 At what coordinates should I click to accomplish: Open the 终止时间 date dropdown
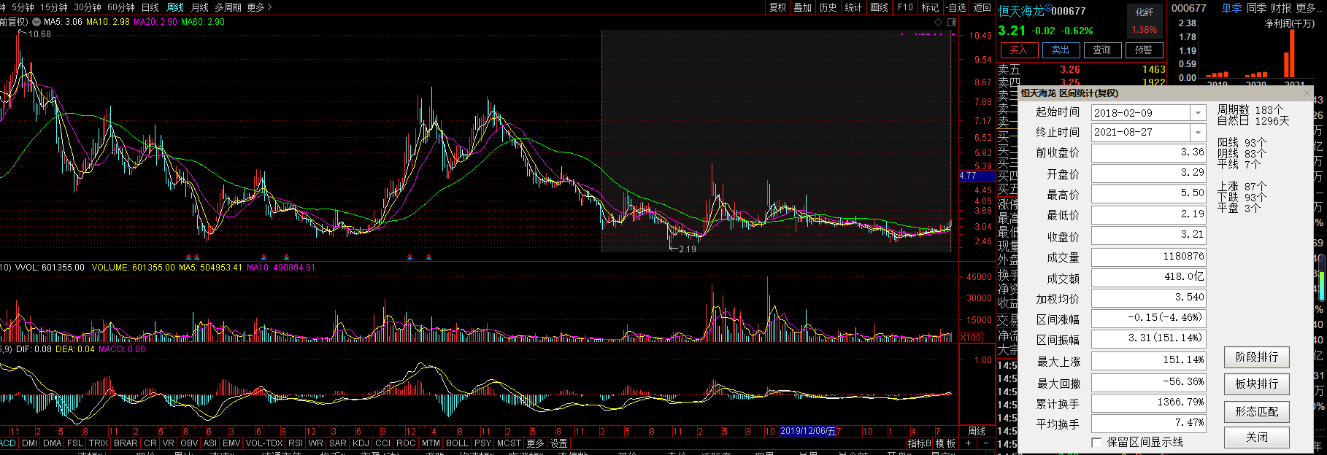click(1198, 133)
